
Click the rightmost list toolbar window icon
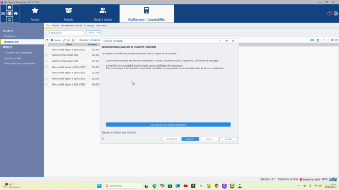point(337,40)
